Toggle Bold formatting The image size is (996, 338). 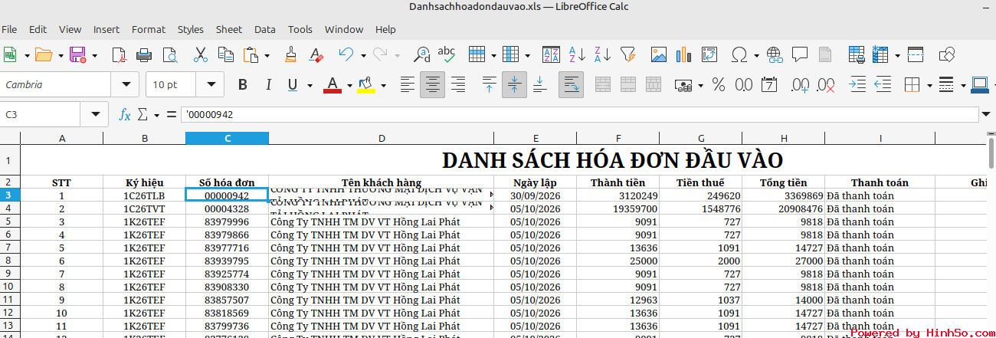[x=243, y=84]
